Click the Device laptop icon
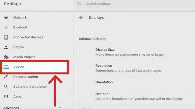Screen dimensions: 195x109 (6, 67)
